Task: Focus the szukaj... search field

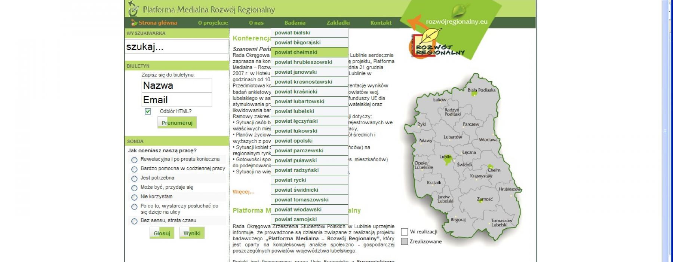Action: 176,47
